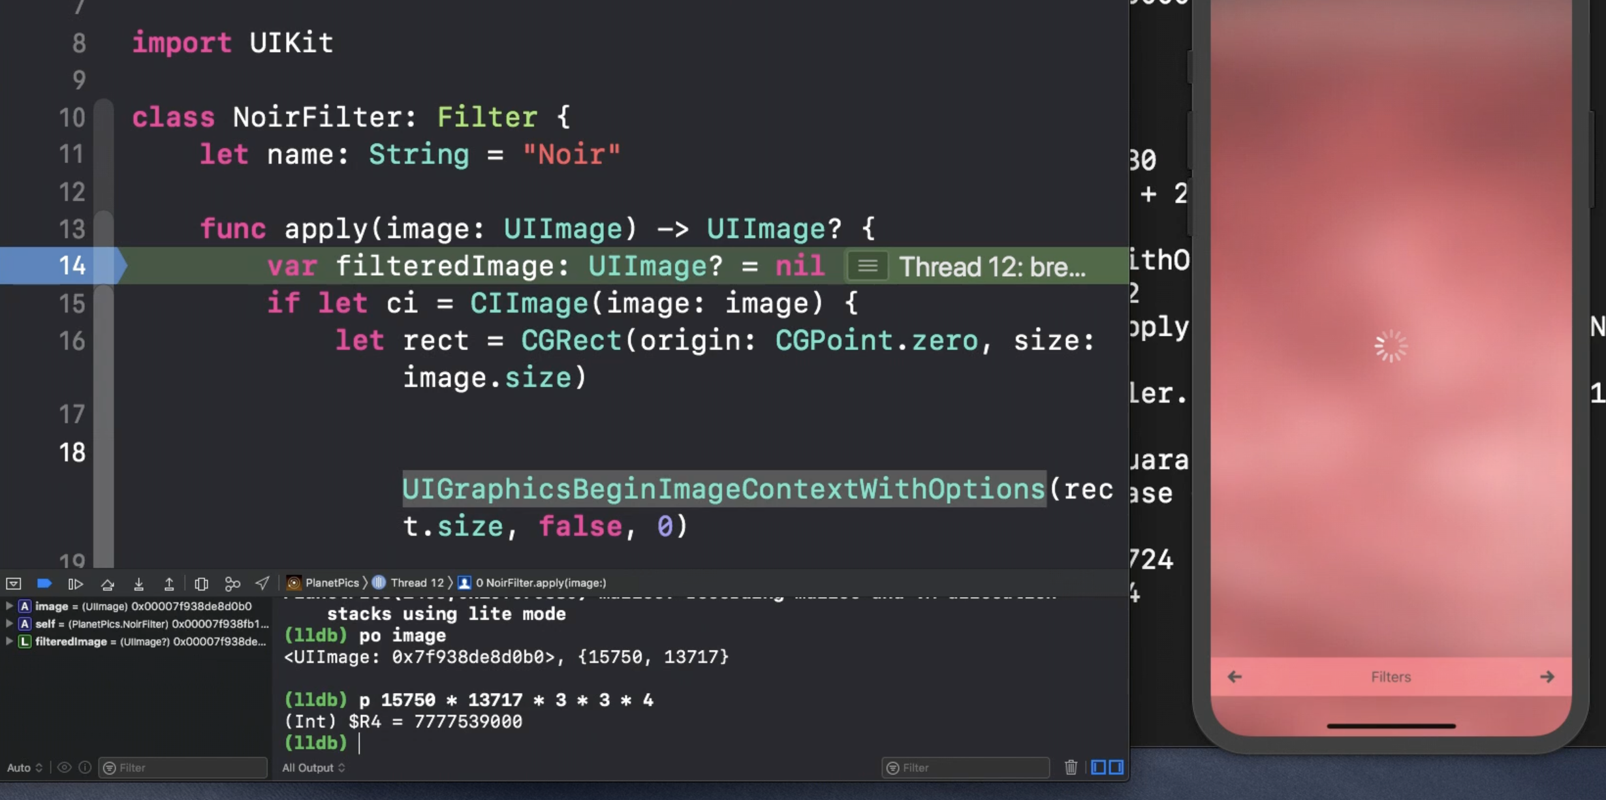Open the All Output dropdown
The height and width of the screenshot is (800, 1606).
[x=313, y=768]
